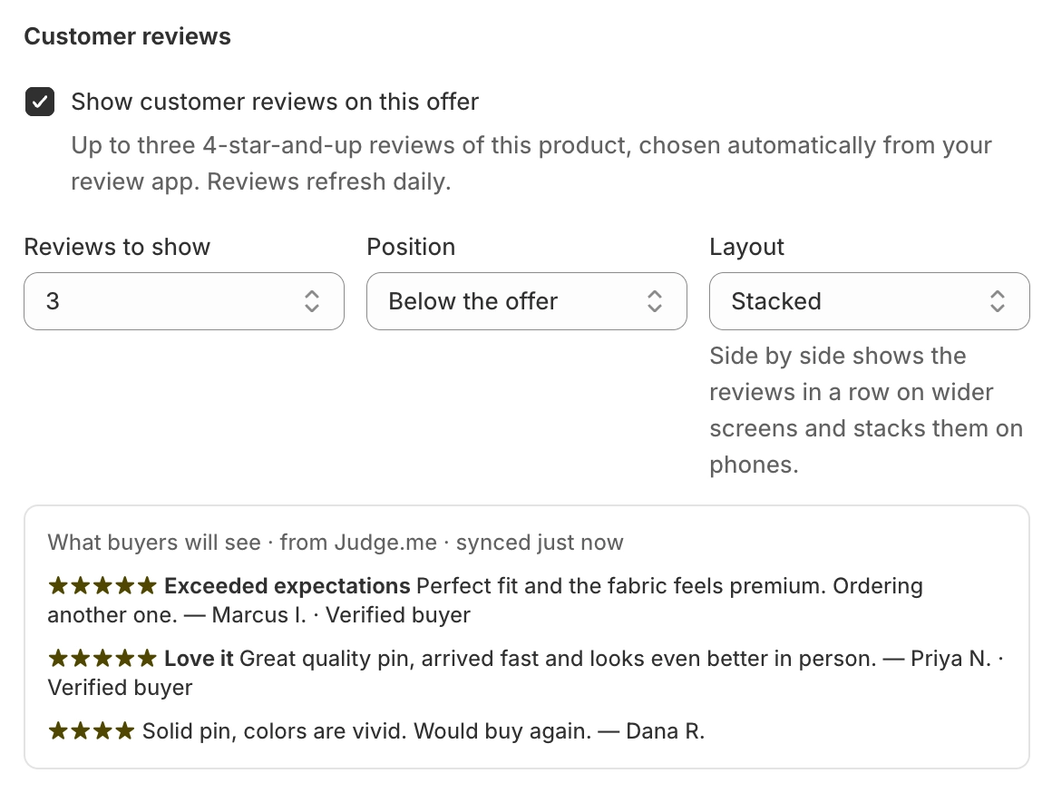The image size is (1052, 793).
Task: Click the Reviews to show label
Action: (x=117, y=247)
